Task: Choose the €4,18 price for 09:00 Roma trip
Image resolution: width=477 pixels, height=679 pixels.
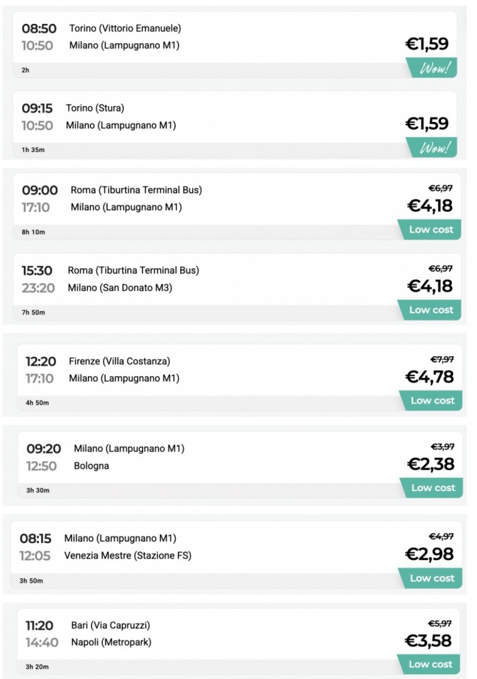Action: (x=430, y=206)
